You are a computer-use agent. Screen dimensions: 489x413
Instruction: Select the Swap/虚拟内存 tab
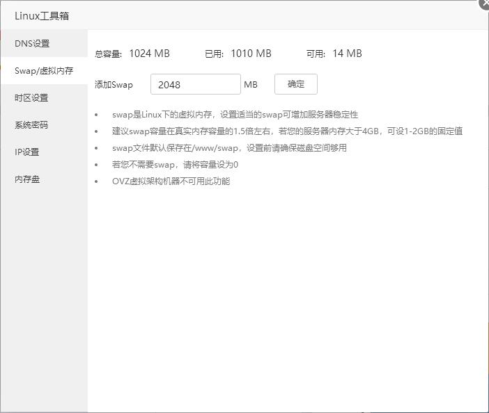click(44, 71)
